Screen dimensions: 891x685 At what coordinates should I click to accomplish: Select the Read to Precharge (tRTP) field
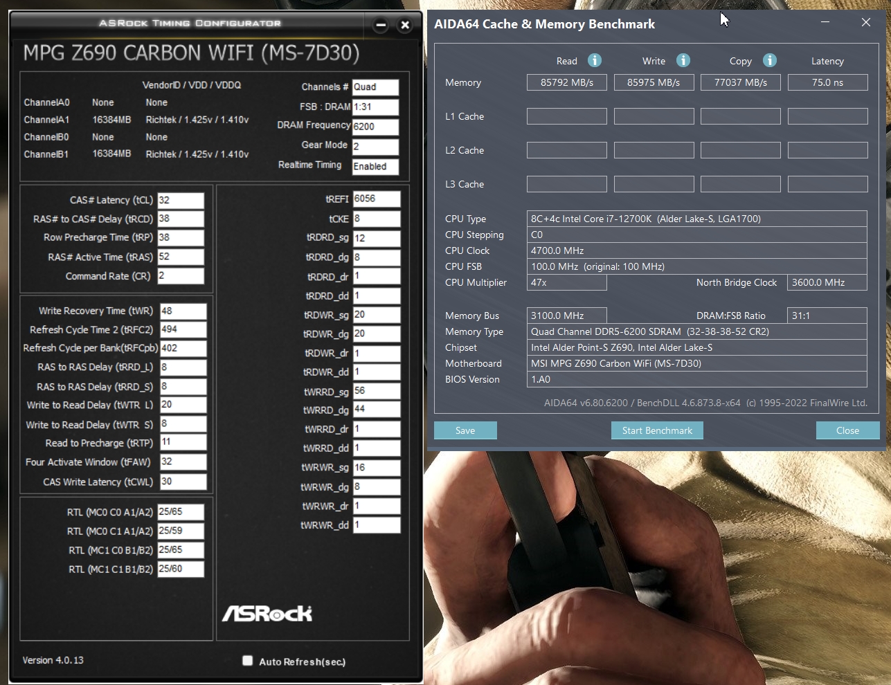183,443
